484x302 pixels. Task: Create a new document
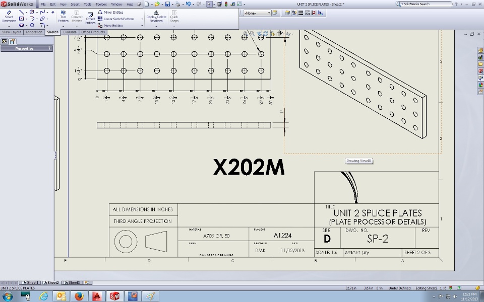pyautogui.click(x=147, y=4)
